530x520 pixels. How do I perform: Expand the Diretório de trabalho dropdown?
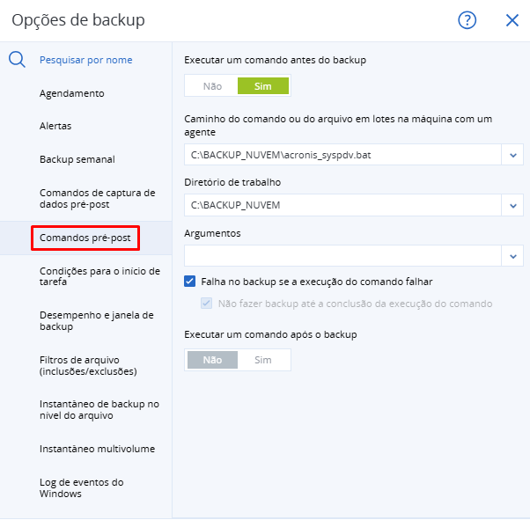(512, 205)
